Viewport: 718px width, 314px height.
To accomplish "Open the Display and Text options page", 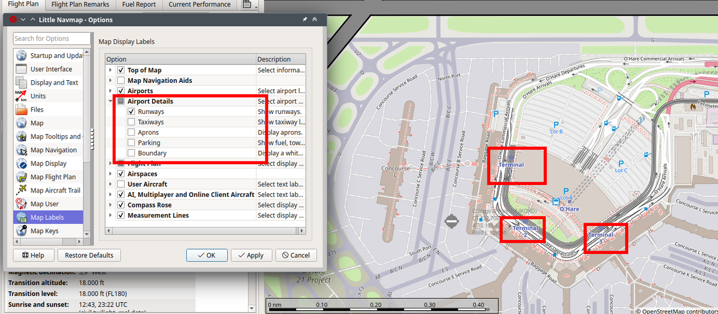I will click(x=49, y=82).
